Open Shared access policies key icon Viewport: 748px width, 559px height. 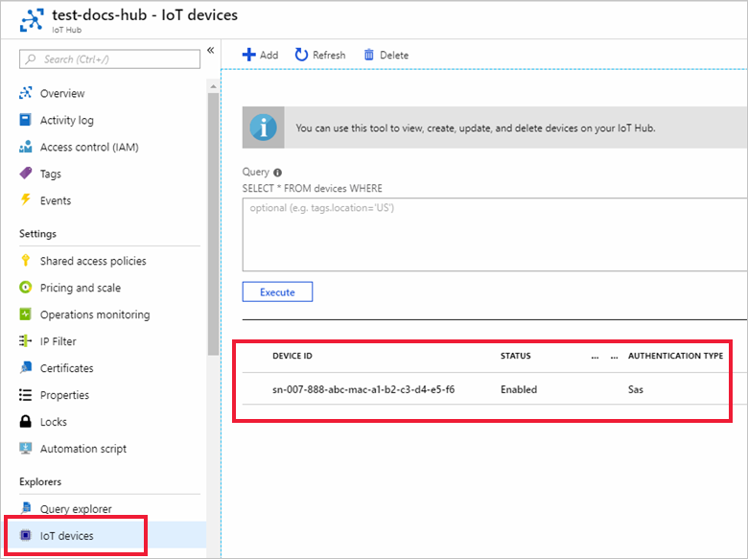26,261
